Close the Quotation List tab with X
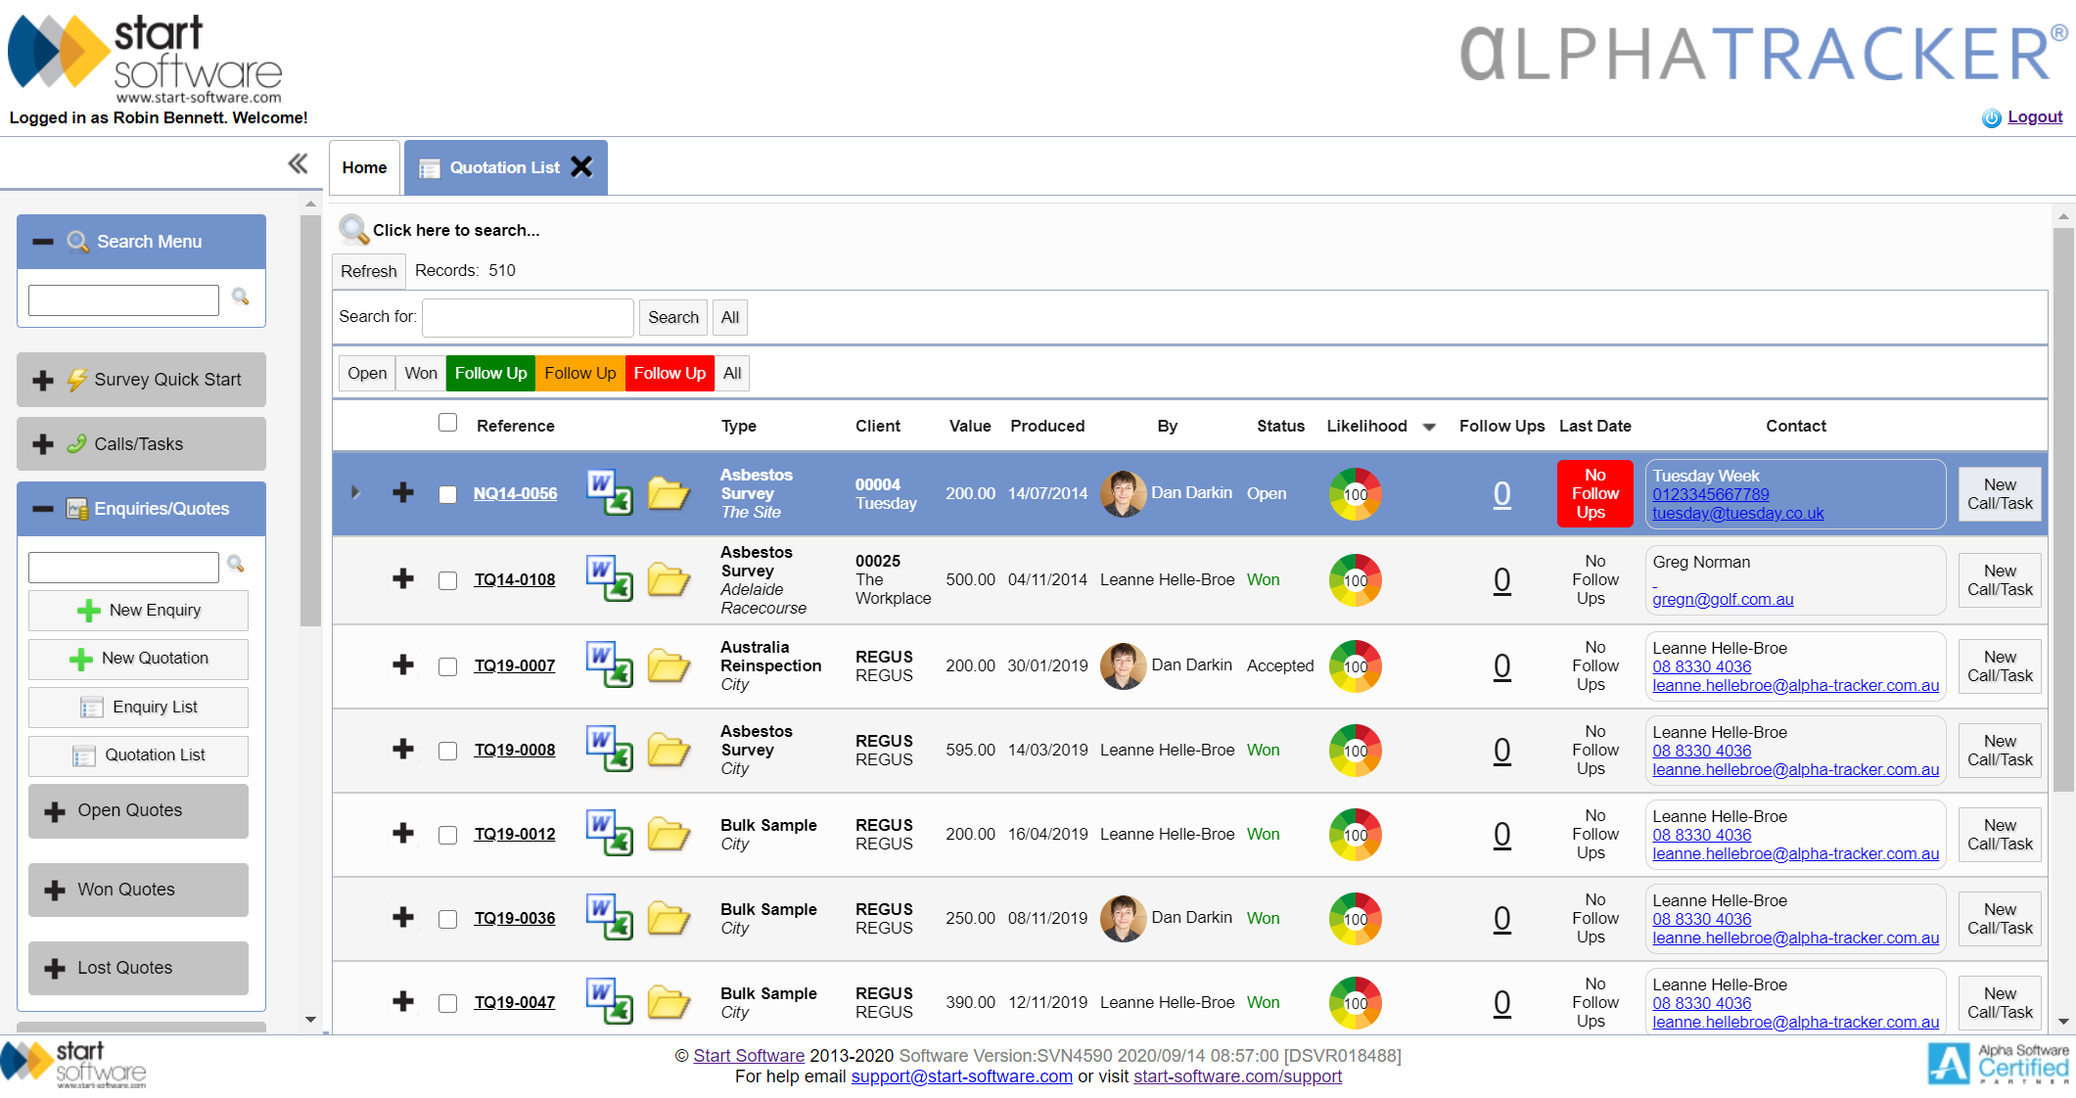The image size is (2076, 1098). (582, 167)
